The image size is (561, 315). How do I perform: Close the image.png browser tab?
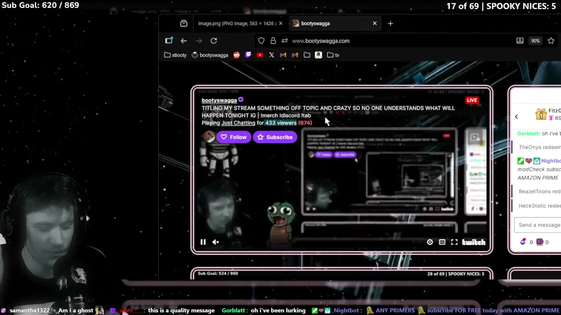point(280,23)
